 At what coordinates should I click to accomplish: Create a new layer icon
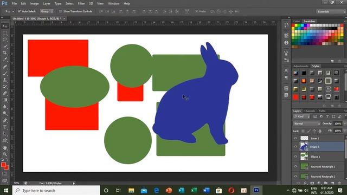(x=332, y=183)
